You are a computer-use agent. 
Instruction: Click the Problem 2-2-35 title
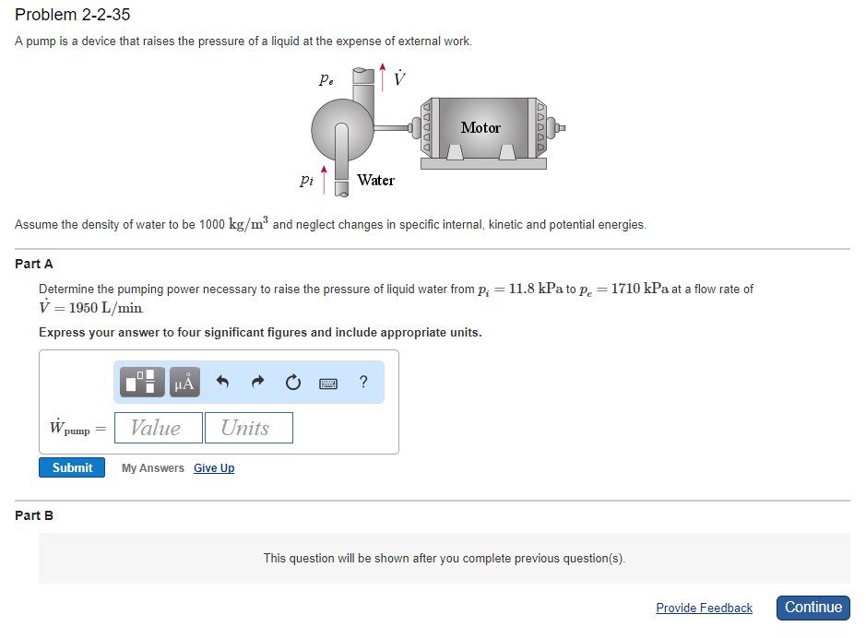pyautogui.click(x=72, y=15)
